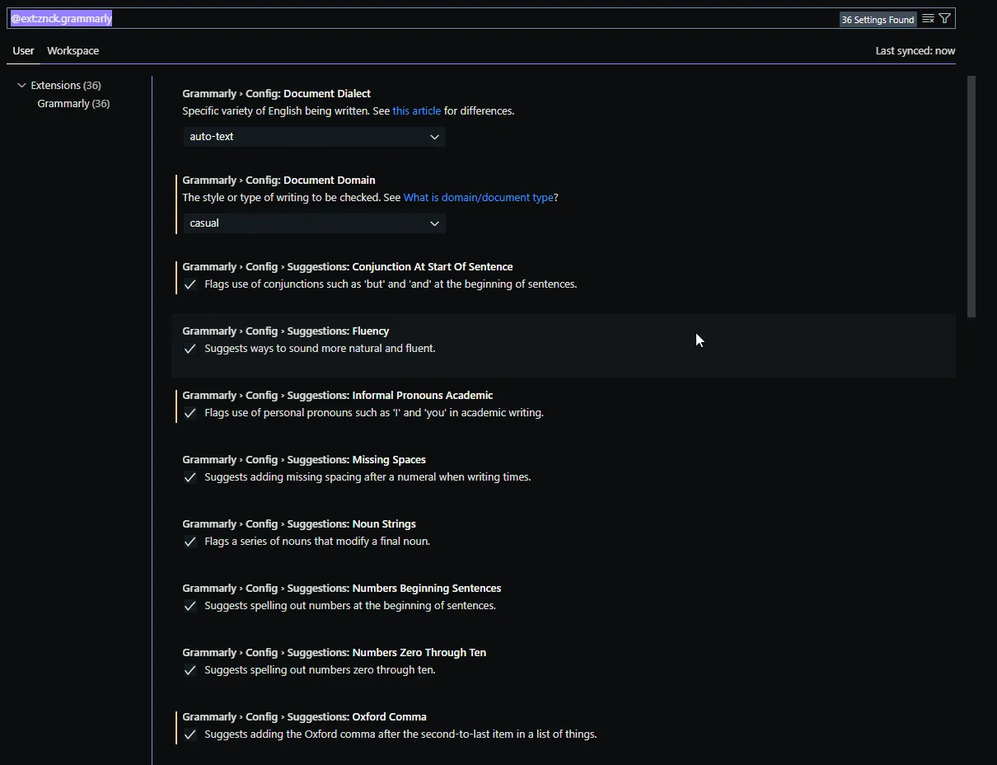Switch to the Workspace settings tab
This screenshot has height=765, width=997.
73,50
